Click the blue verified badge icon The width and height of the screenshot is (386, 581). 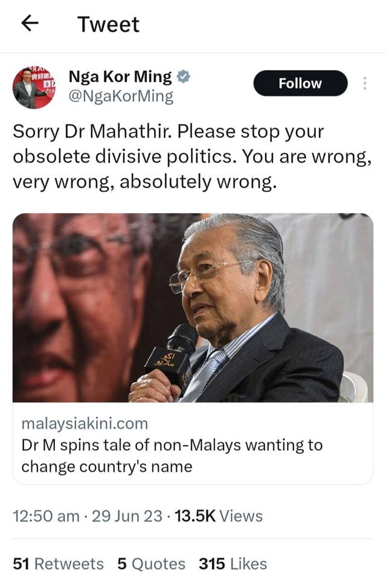(x=184, y=77)
